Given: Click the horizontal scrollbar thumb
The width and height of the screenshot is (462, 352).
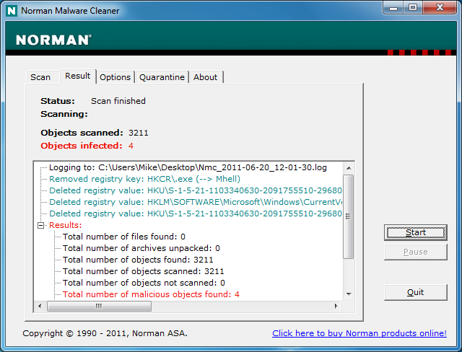Looking at the screenshot, I should click(100, 306).
